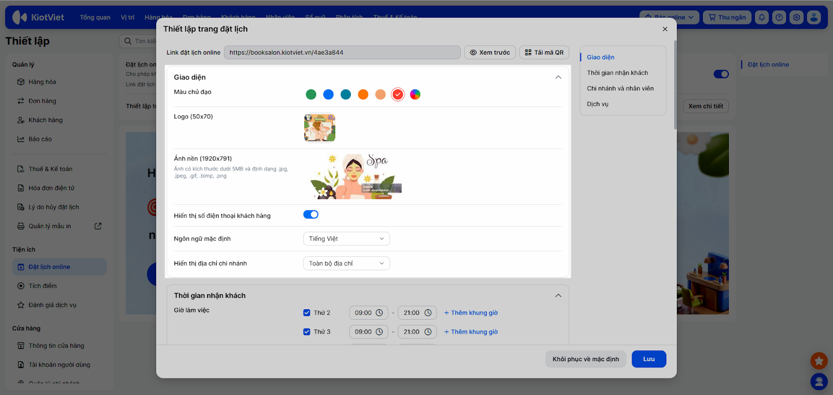Toggle Hiển thị số điện thoại khách hàng
The image size is (833, 395).
pos(311,215)
